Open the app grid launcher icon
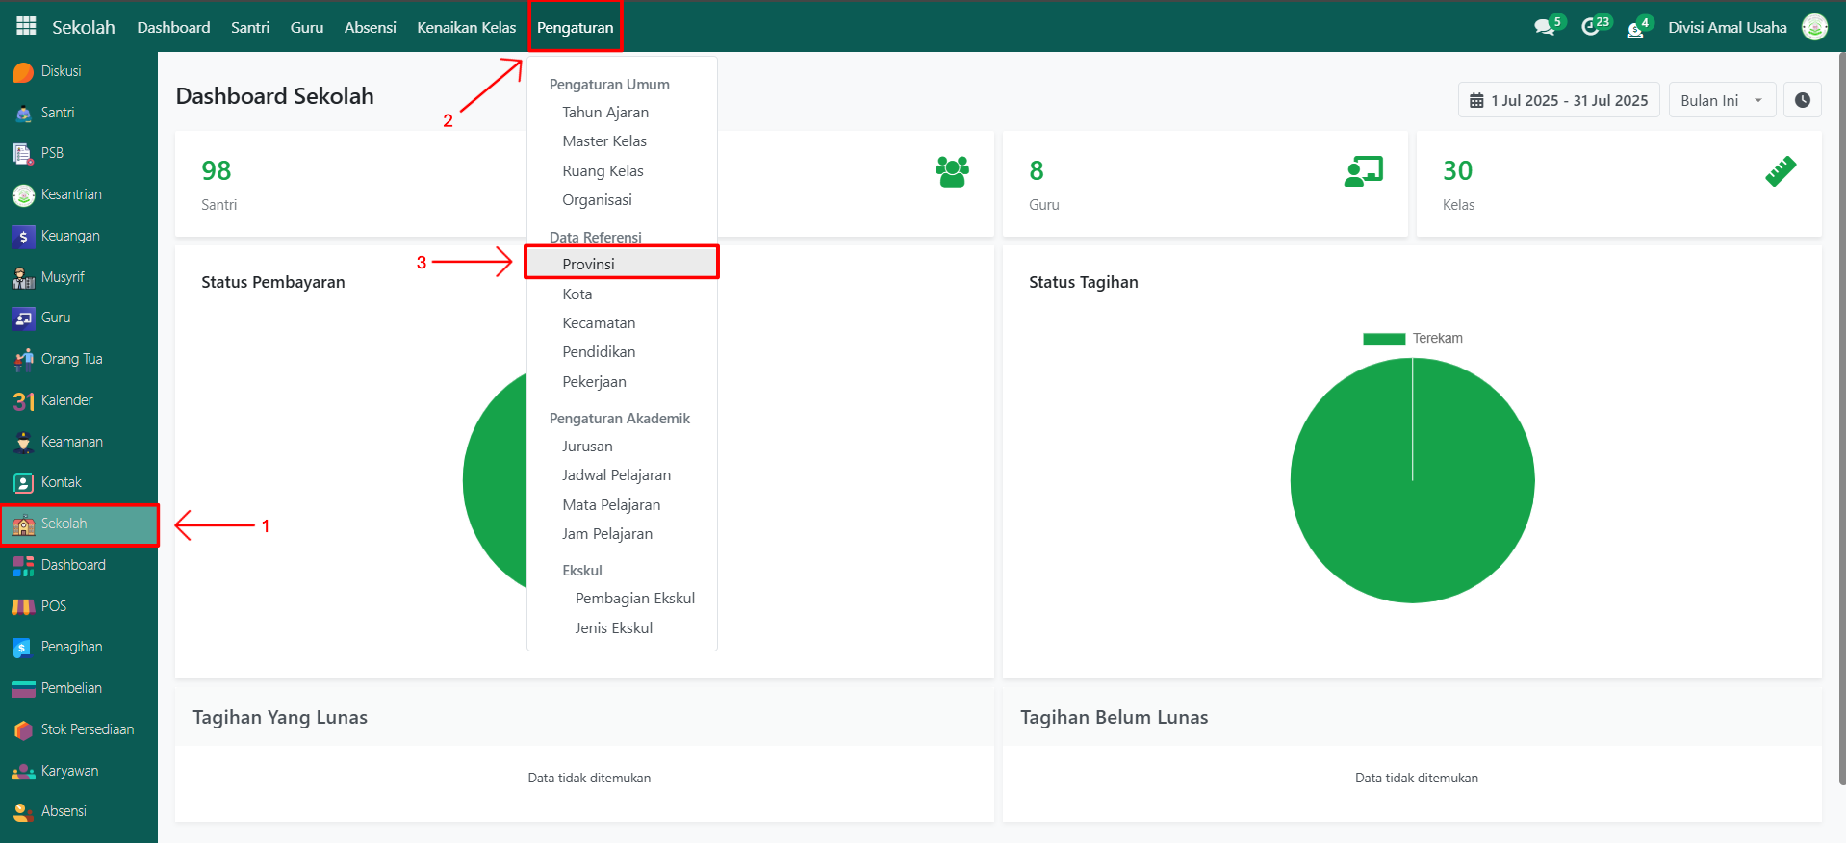The image size is (1846, 843). click(26, 26)
